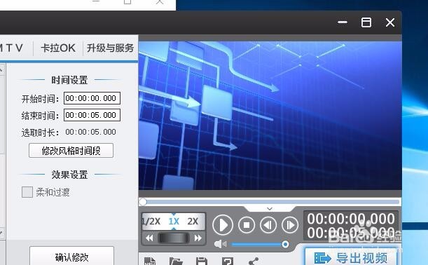Click the playback progress bar handle
Screen dimensions: 428x265
tap(143, 202)
